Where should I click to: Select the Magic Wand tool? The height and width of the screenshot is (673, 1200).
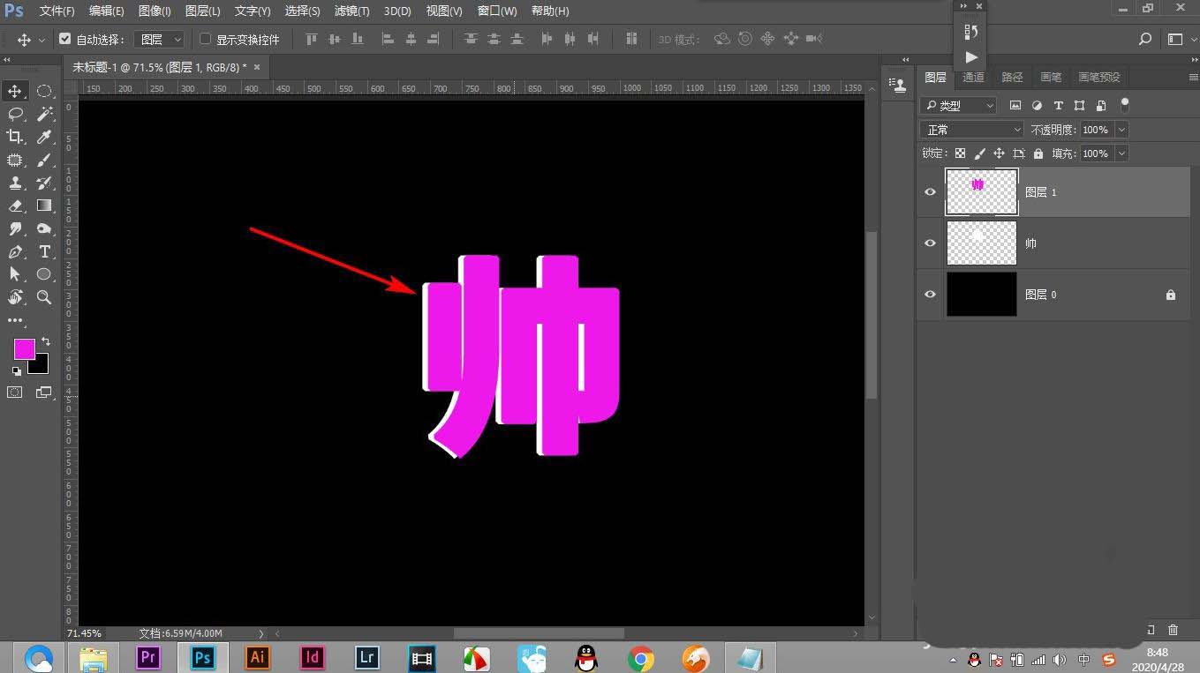click(x=44, y=114)
